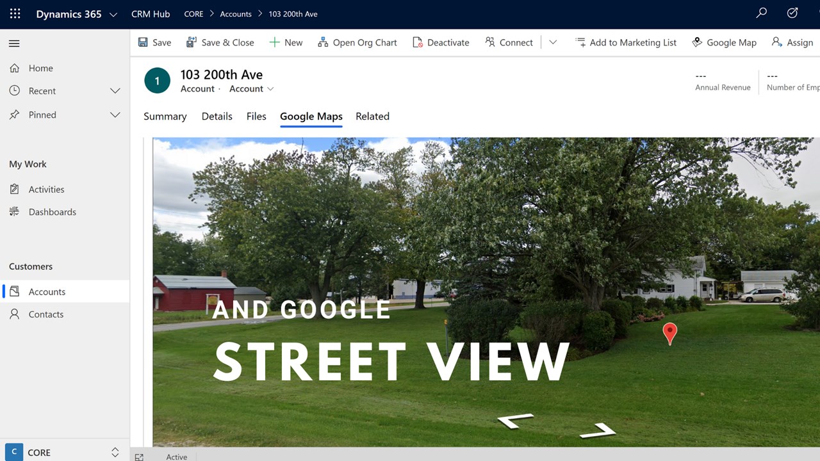Expand the Pinned chevron in sidebar
Viewport: 820px width, 461px height.
pos(115,115)
